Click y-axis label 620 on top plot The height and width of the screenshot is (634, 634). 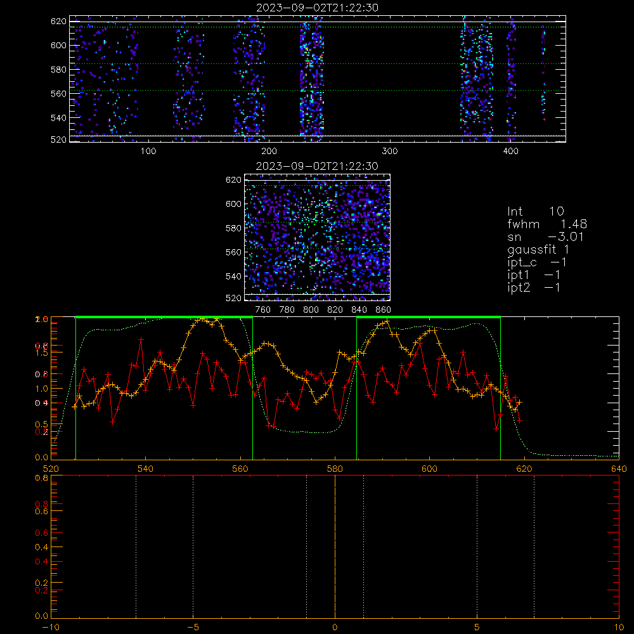(58, 22)
